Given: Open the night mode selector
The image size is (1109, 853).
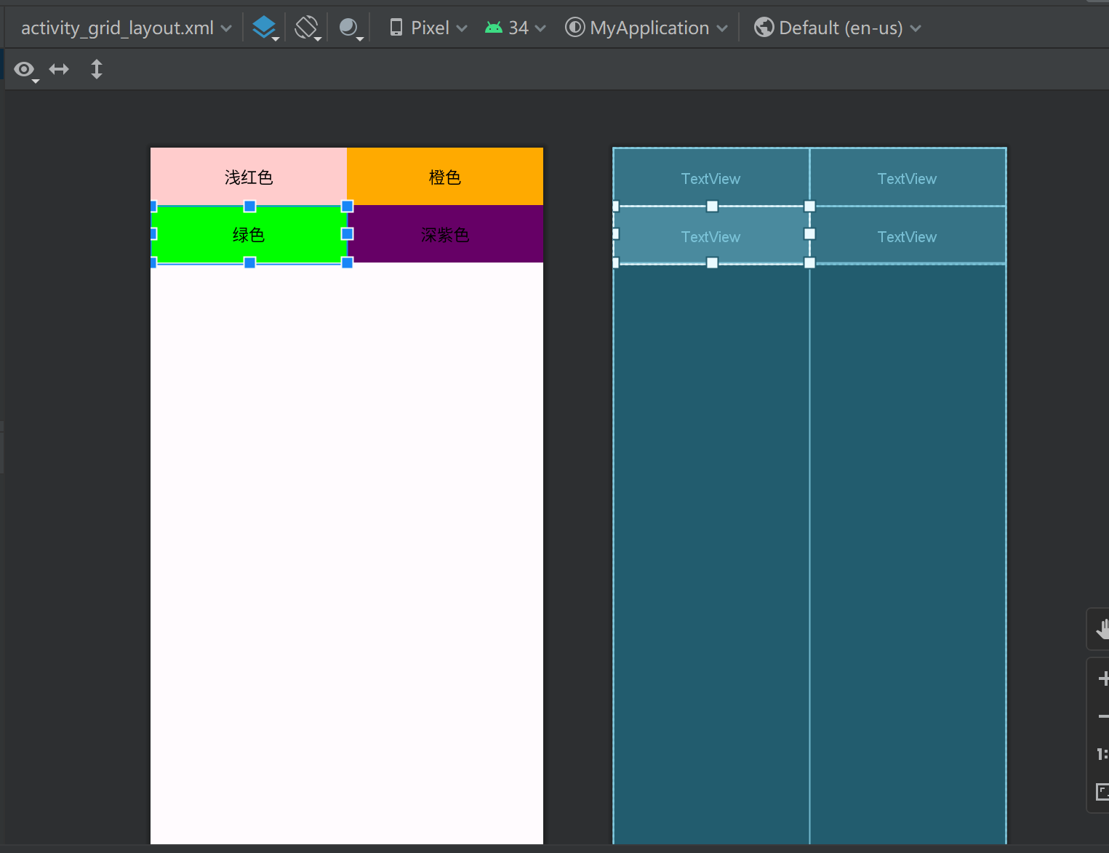Looking at the screenshot, I should point(351,28).
